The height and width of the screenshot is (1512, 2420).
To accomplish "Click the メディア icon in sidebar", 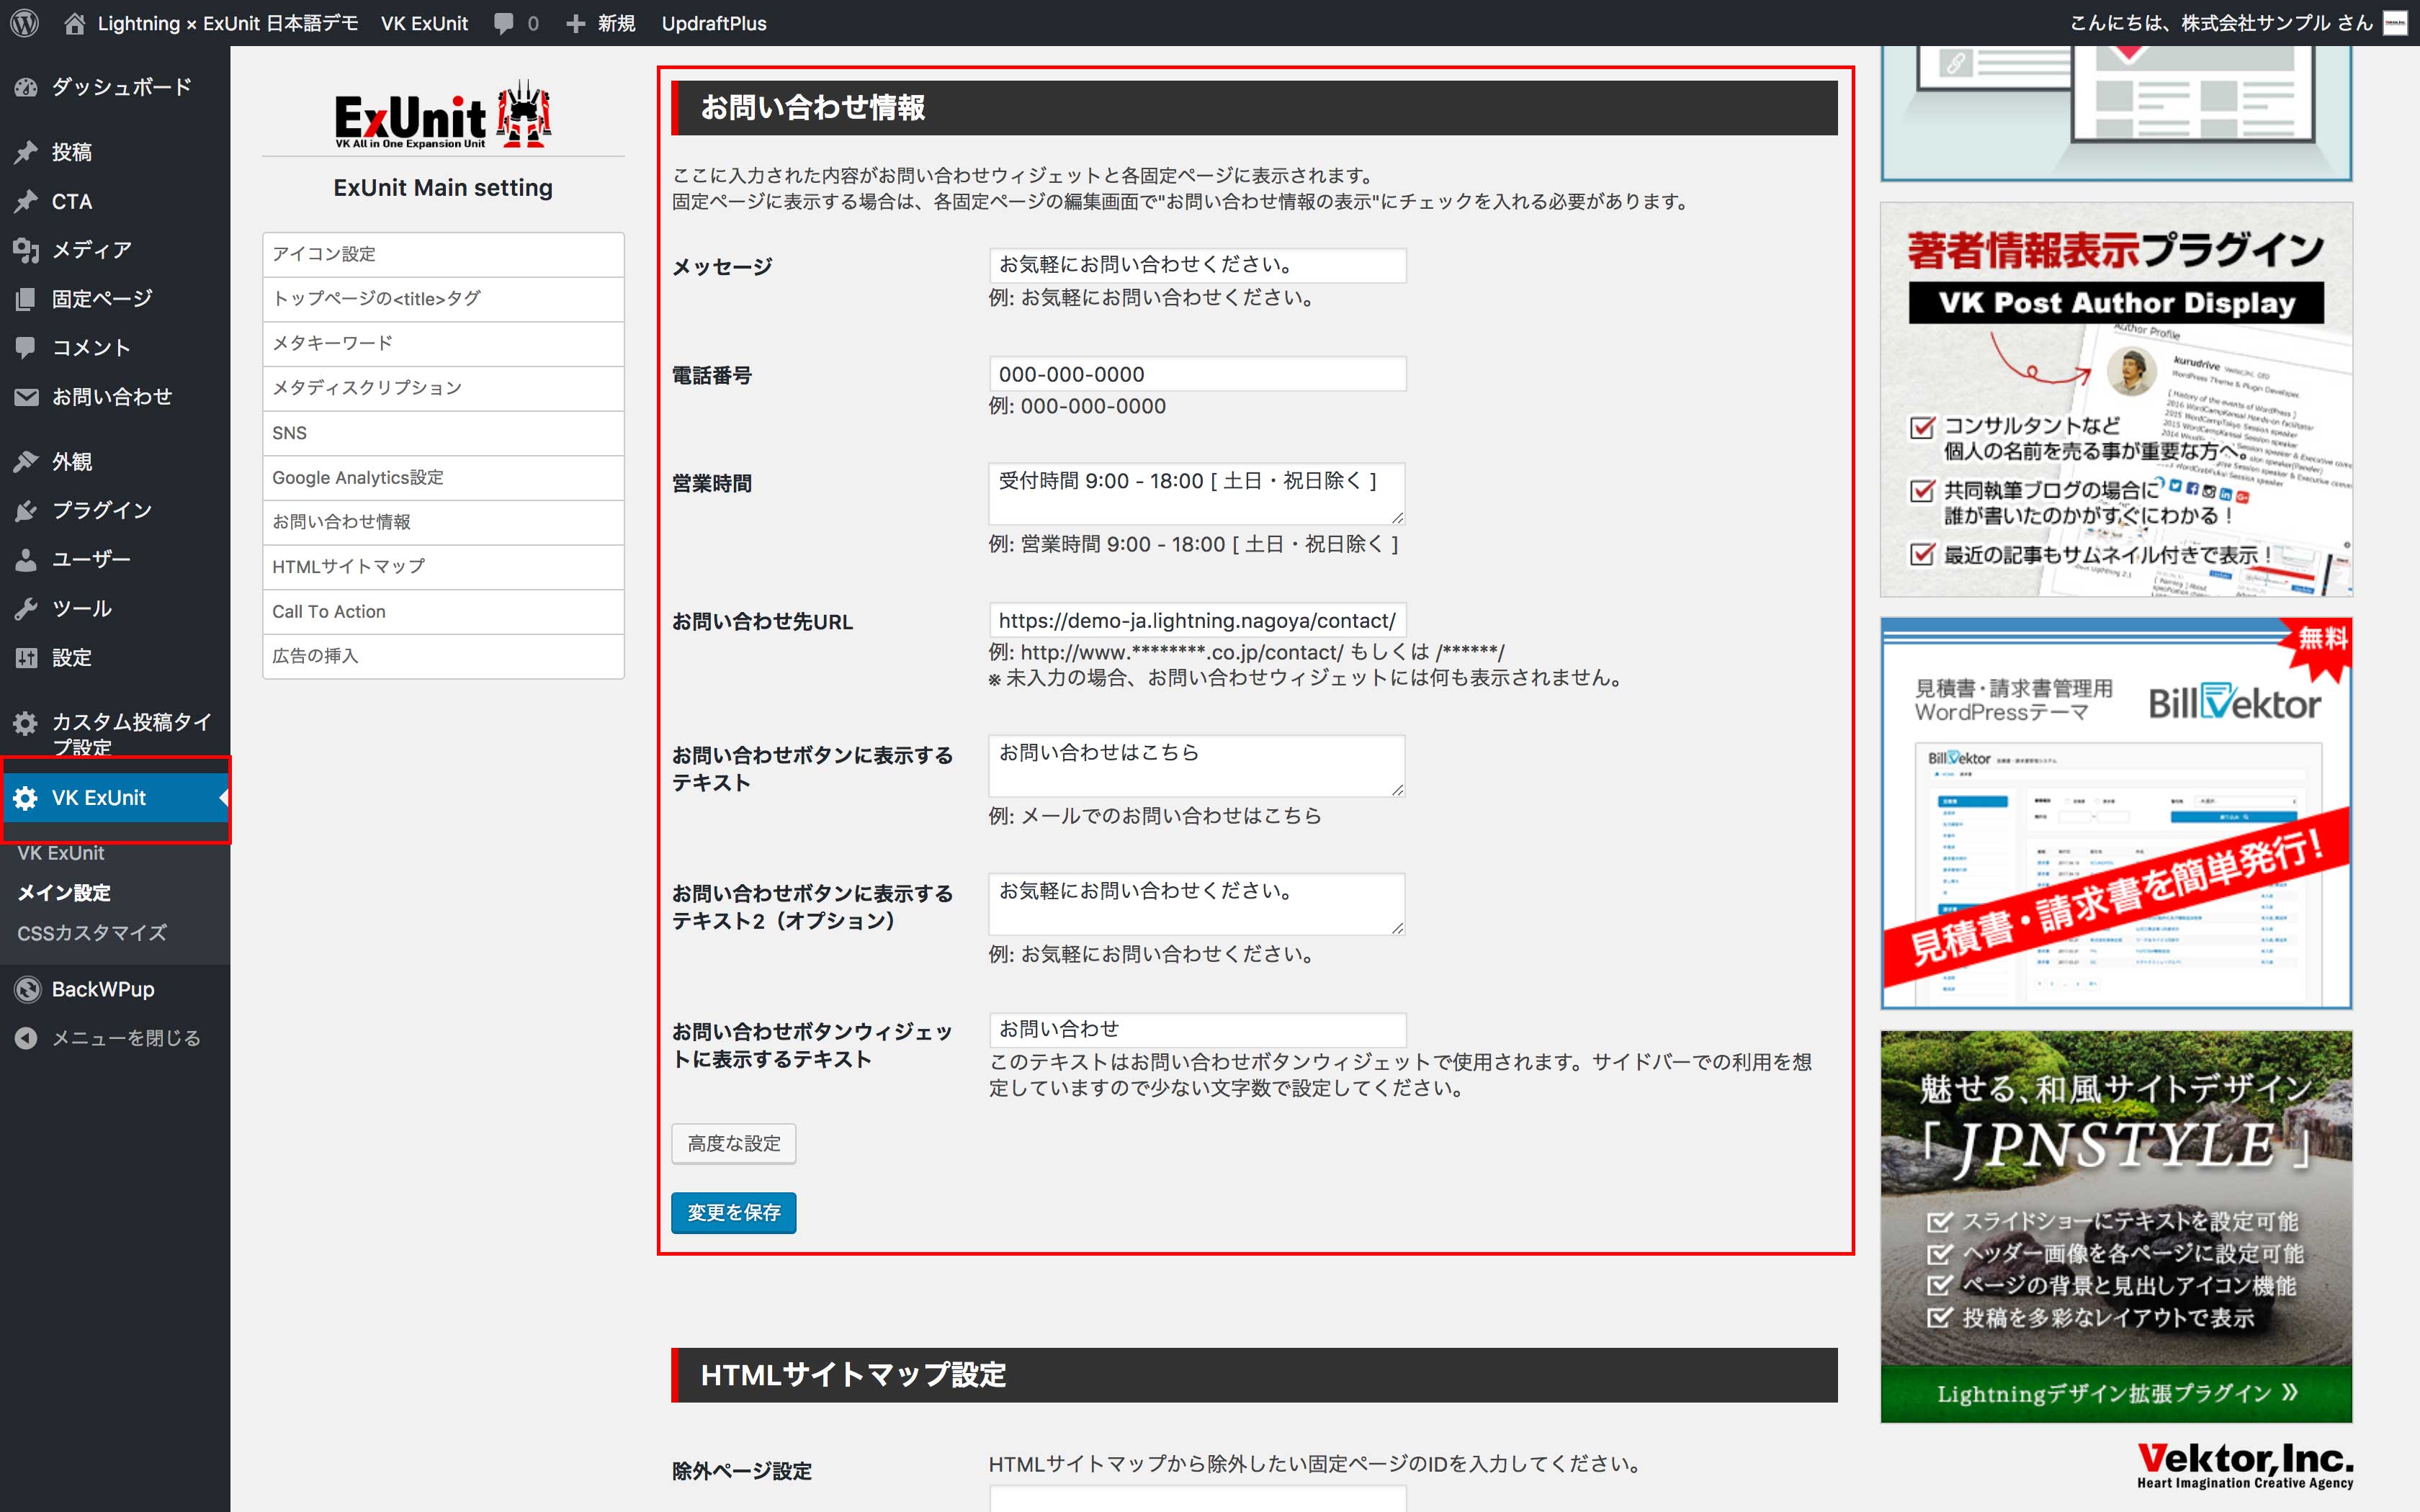I will tap(26, 250).
